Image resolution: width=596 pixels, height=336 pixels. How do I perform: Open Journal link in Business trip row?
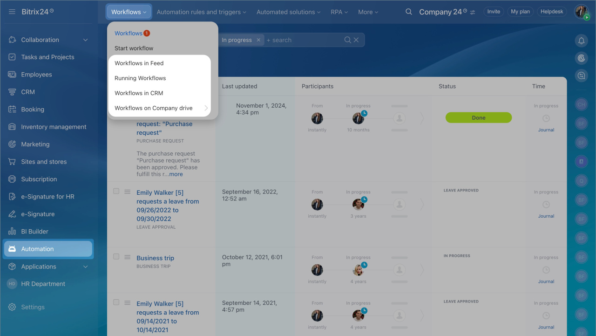(546, 281)
